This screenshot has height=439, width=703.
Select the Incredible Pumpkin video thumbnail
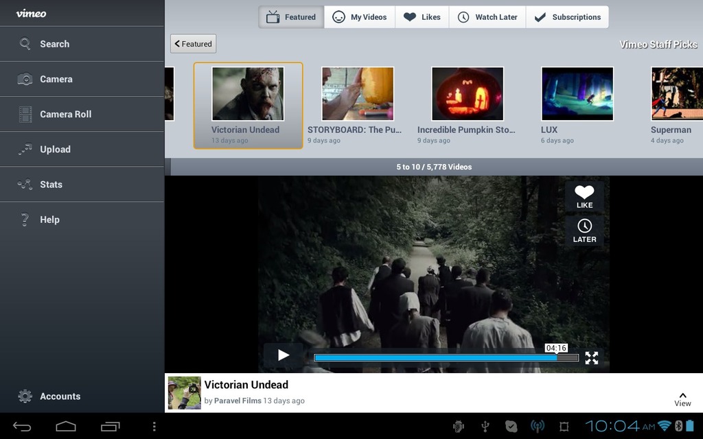coord(468,94)
